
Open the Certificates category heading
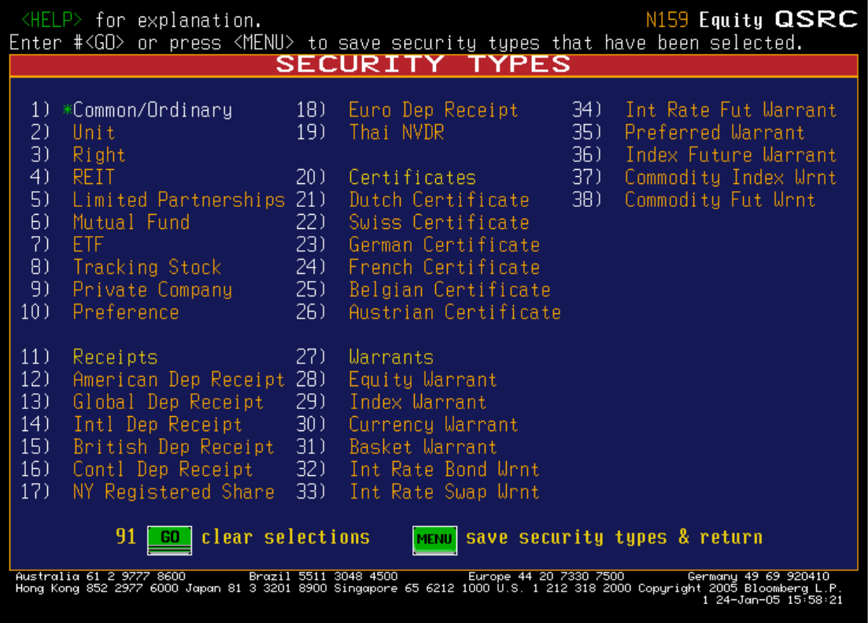(x=412, y=178)
